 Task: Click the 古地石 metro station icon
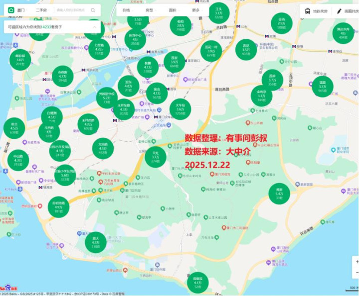(x=330, y=51)
